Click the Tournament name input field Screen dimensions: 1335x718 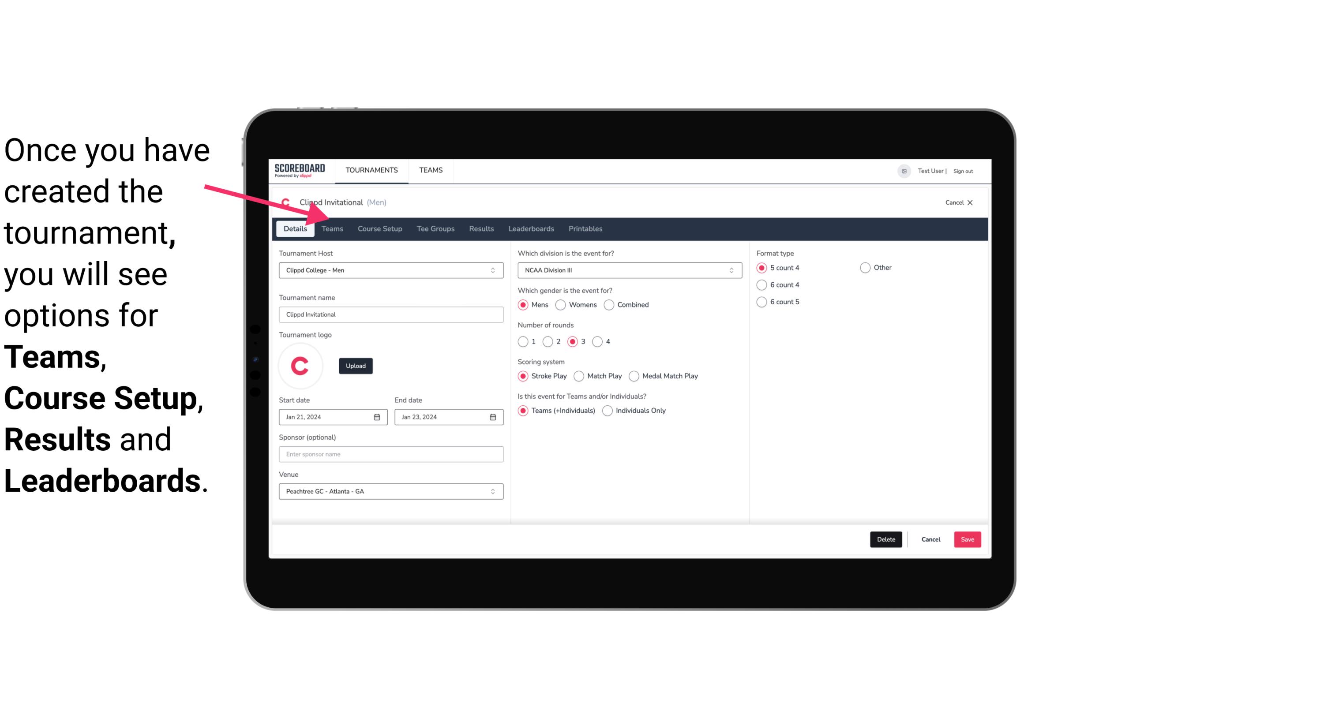(390, 314)
